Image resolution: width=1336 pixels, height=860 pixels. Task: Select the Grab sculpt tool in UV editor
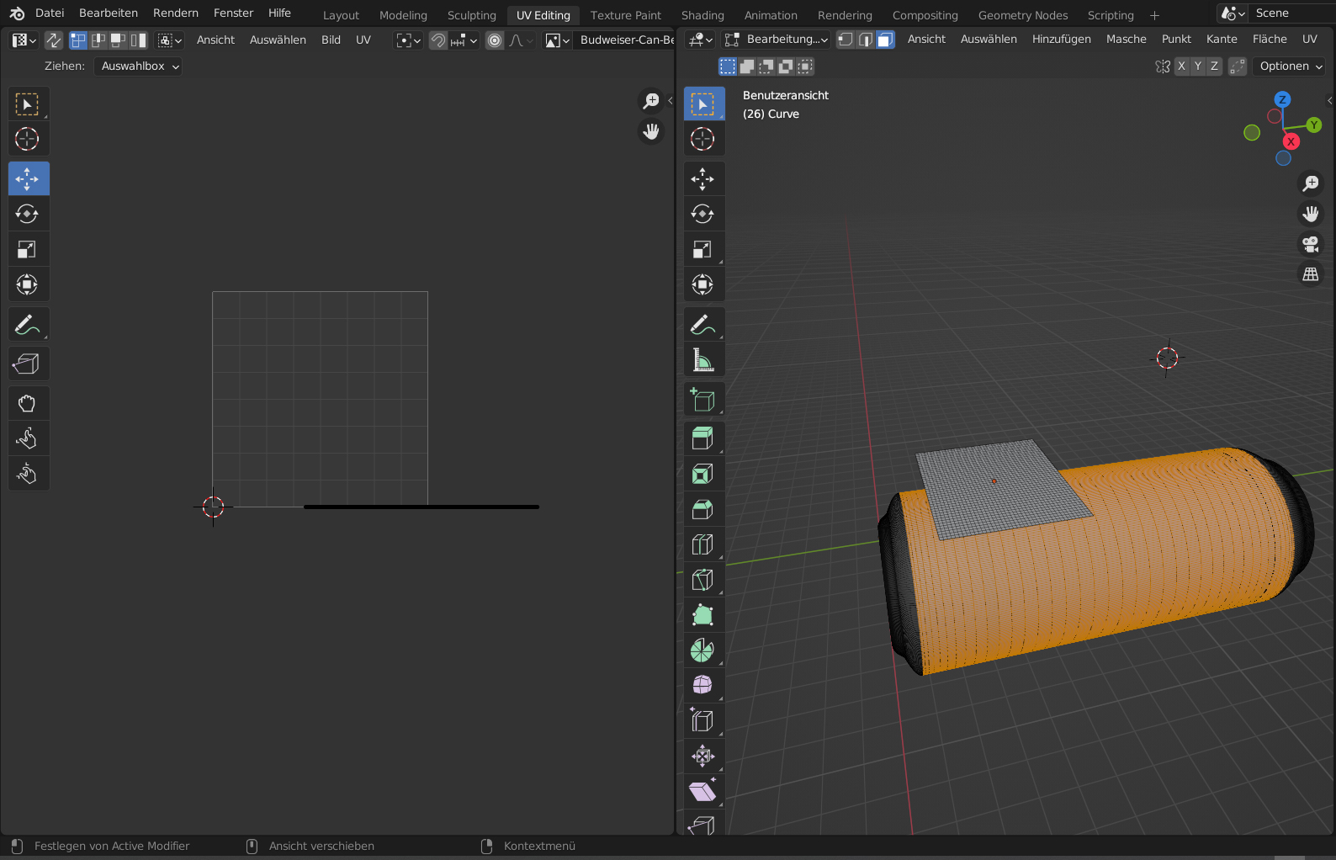point(27,403)
